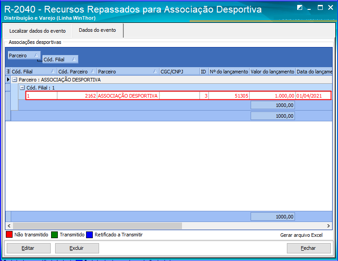
Task: Click horizontal scrollbar right arrow
Action: pos(328,226)
